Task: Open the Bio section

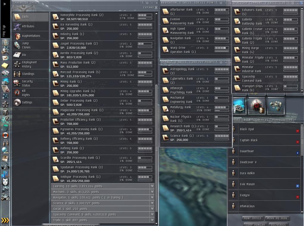Action: tap(30, 55)
